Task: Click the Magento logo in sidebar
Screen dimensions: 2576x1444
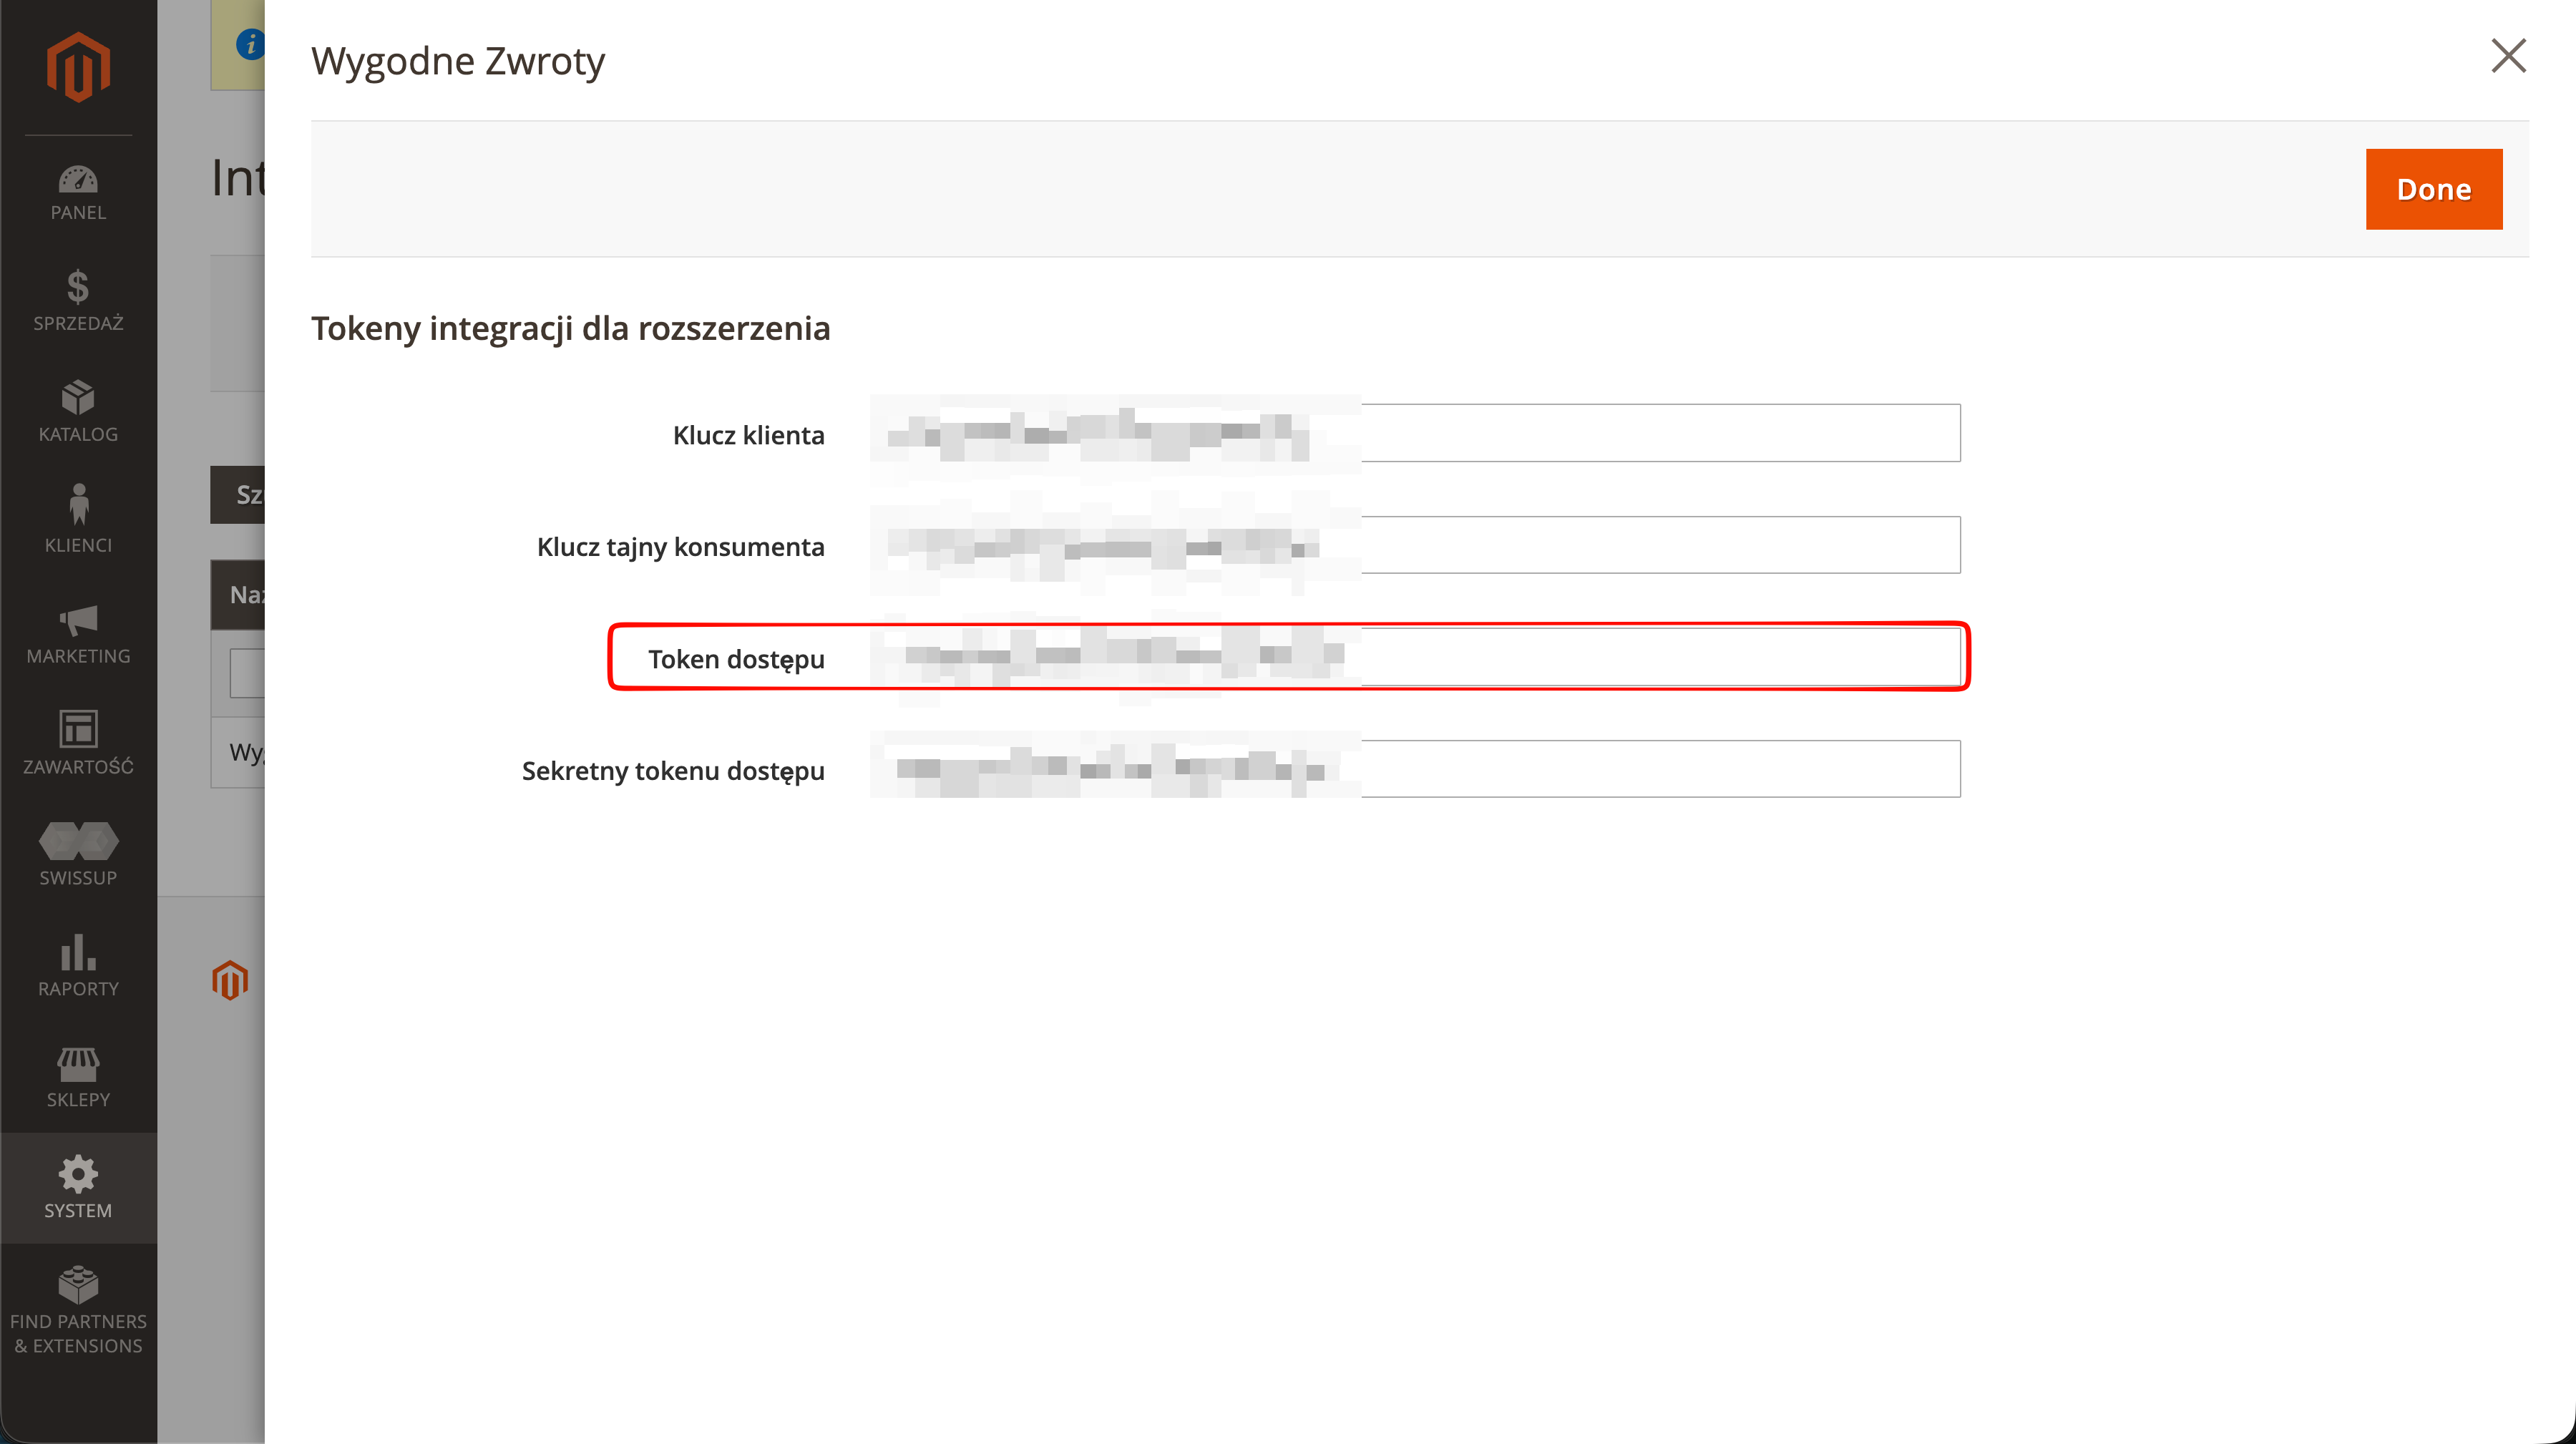Action: tap(78, 67)
